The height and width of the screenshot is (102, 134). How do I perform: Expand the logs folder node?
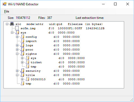[x=17, y=45]
